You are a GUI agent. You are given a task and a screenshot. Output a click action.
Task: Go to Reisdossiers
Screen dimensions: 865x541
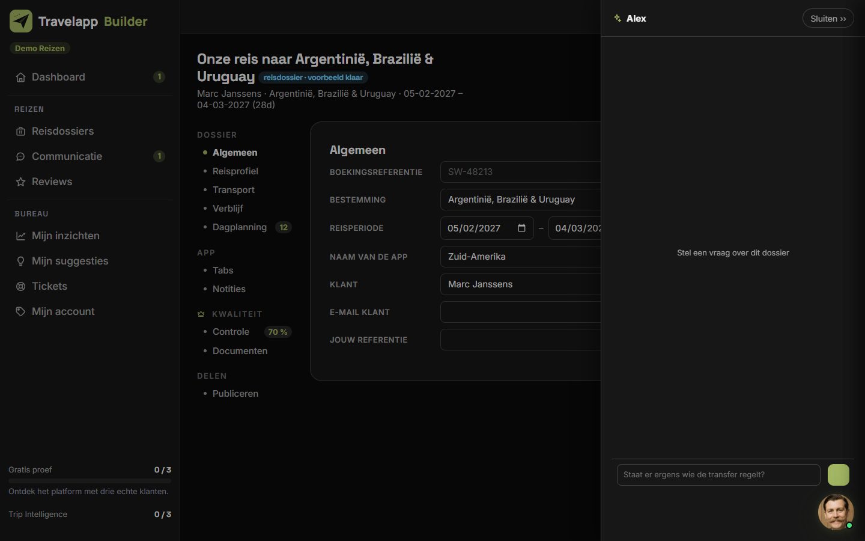[x=90, y=131]
